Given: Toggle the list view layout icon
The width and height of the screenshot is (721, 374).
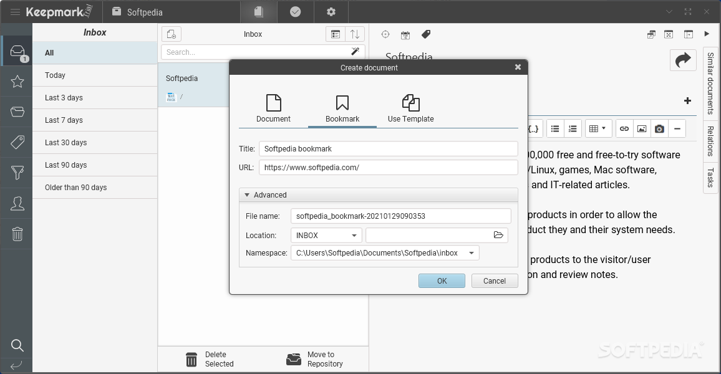Looking at the screenshot, I should coord(335,34).
